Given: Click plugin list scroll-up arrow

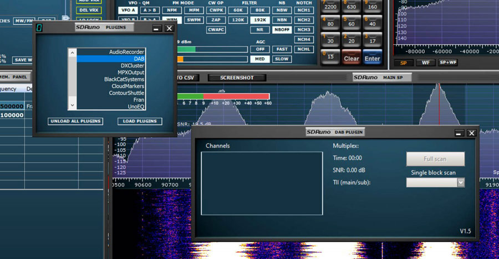Looking at the screenshot, I should [x=72, y=53].
